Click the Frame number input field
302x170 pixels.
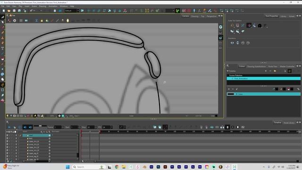(58, 127)
